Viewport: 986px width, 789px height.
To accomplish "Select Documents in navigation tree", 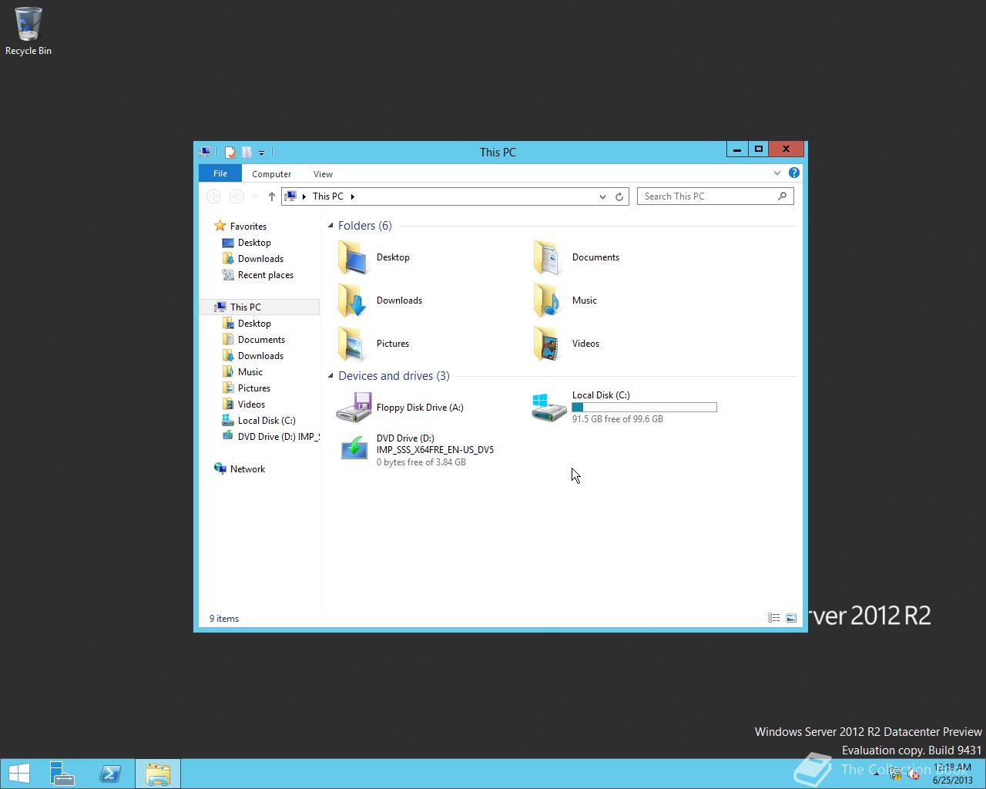I will (x=253, y=339).
